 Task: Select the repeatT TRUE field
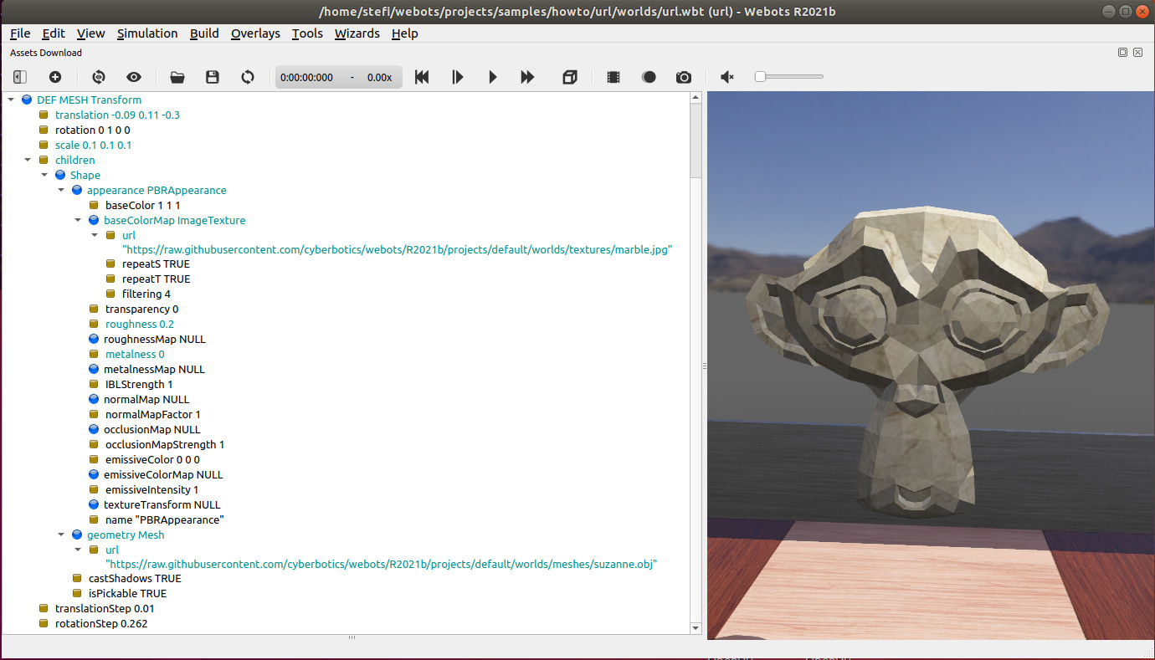point(156,279)
